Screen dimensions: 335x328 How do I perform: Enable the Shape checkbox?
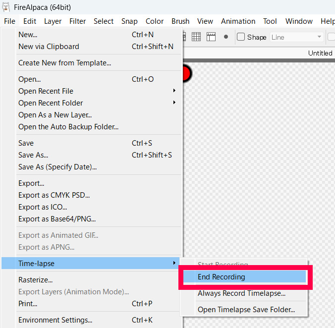point(241,37)
